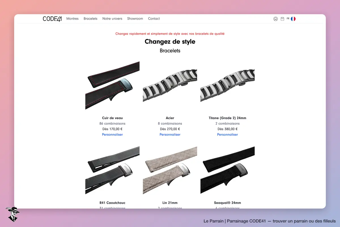
Task: Click the Seaqual® 24mm product title
Action: [228, 203]
